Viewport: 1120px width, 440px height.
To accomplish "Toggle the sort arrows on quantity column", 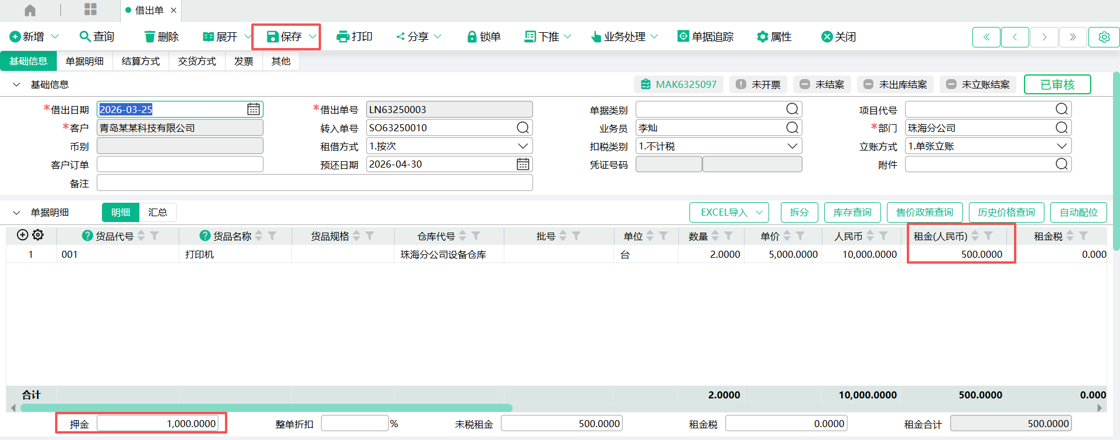I will pos(715,236).
